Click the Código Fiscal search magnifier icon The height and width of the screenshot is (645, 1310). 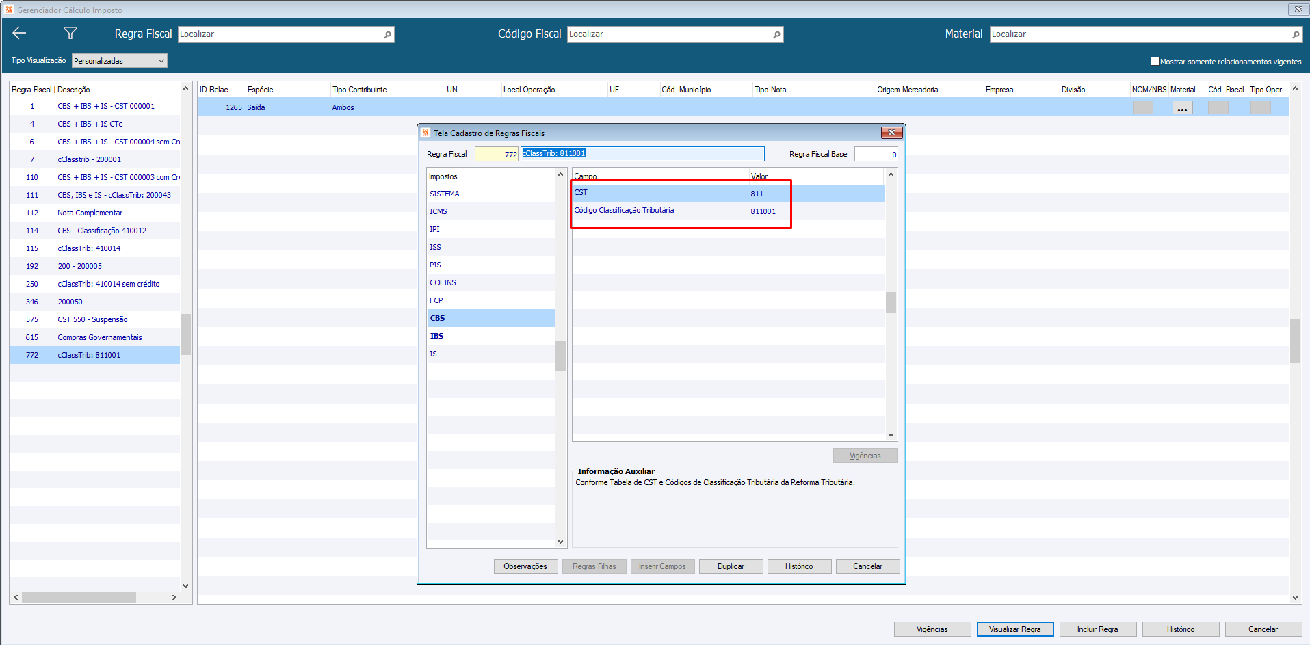click(x=776, y=34)
